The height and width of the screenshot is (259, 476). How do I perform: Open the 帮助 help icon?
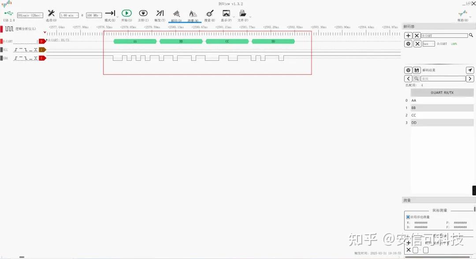click(463, 13)
